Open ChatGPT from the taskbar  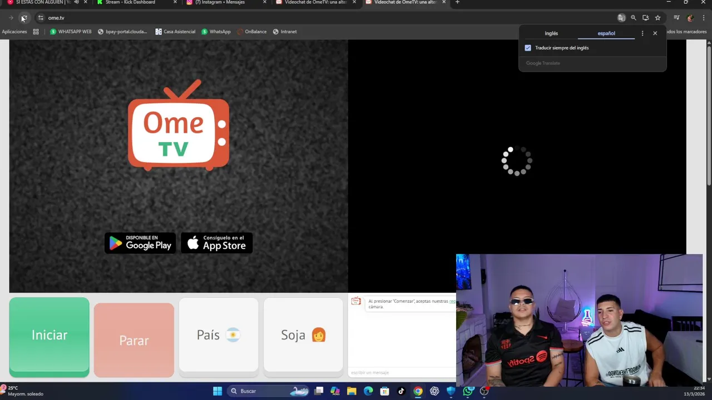point(434,391)
